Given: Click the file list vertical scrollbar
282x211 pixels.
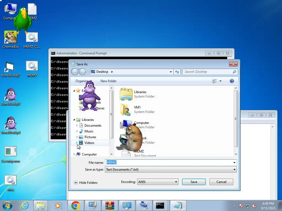Looking at the screenshot, I should click(236, 119).
